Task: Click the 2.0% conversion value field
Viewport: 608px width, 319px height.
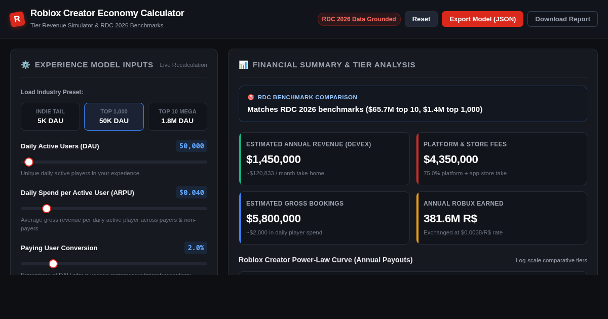Action: pyautogui.click(x=196, y=248)
